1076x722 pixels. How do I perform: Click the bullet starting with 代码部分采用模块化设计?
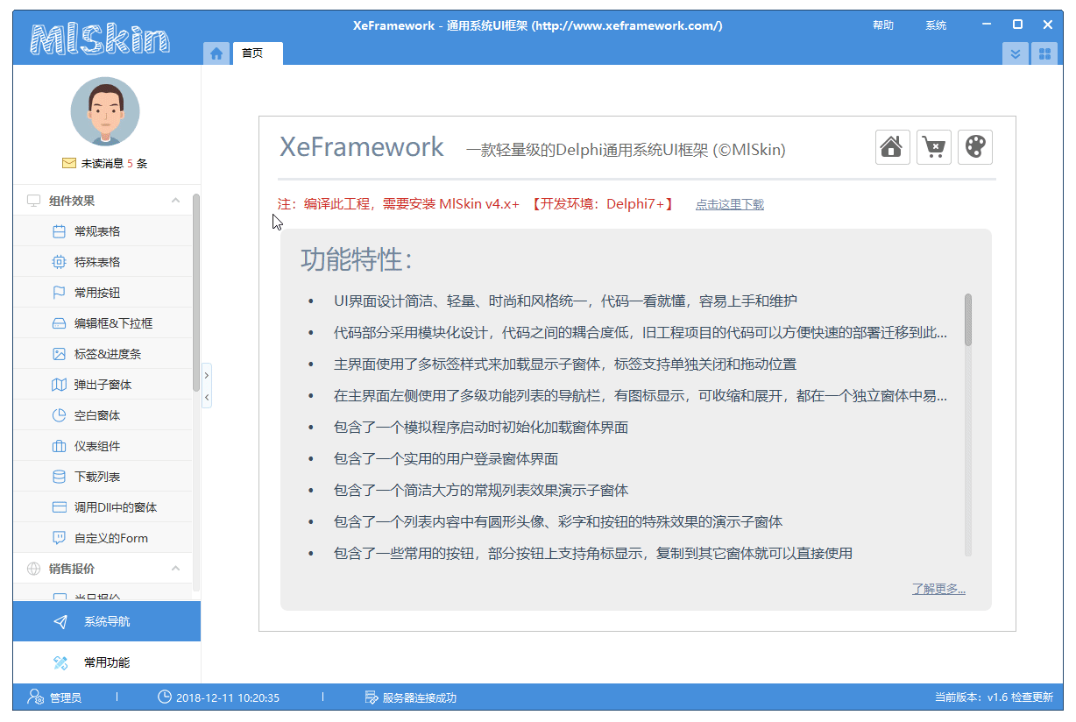click(x=641, y=333)
